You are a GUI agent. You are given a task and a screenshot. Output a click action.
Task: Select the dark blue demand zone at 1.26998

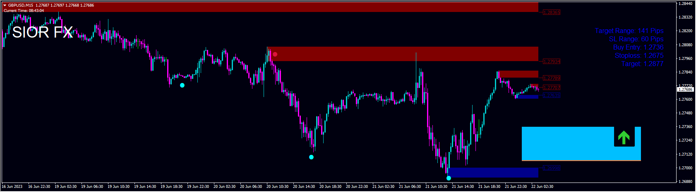click(493, 172)
